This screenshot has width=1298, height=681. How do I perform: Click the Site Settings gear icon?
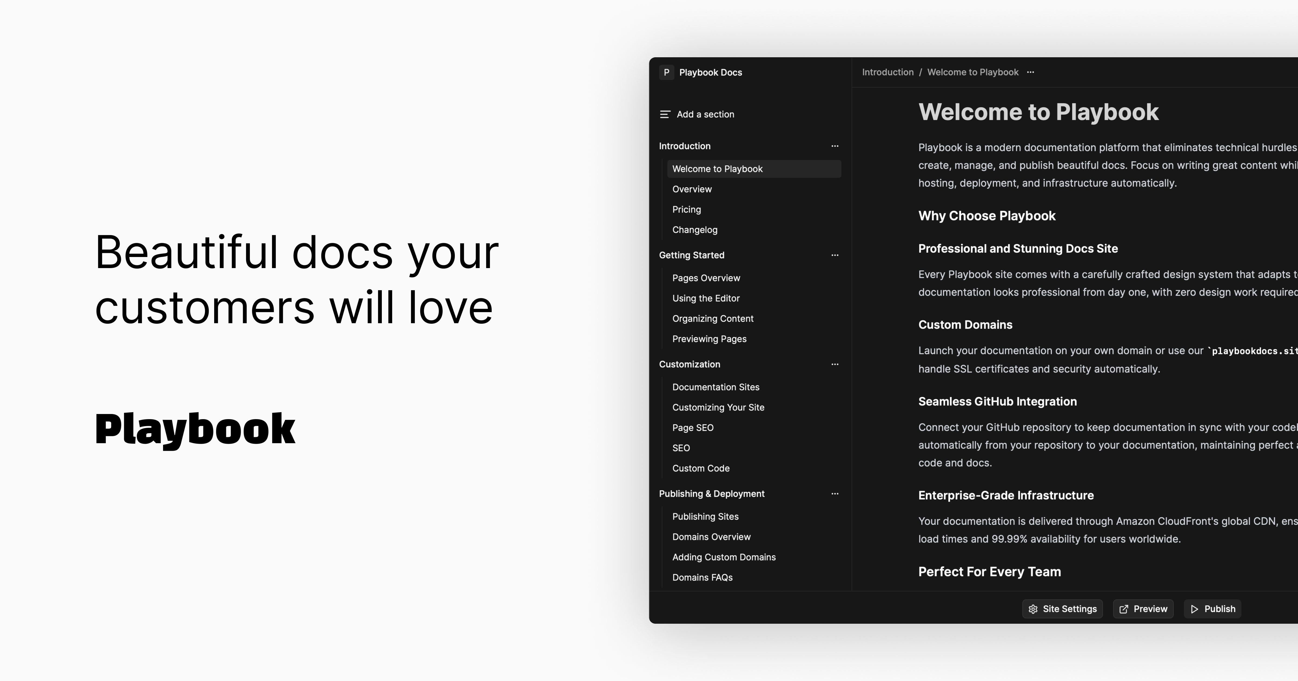click(x=1033, y=609)
